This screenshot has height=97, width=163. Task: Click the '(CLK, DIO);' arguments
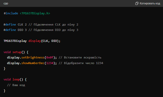click(51, 41)
